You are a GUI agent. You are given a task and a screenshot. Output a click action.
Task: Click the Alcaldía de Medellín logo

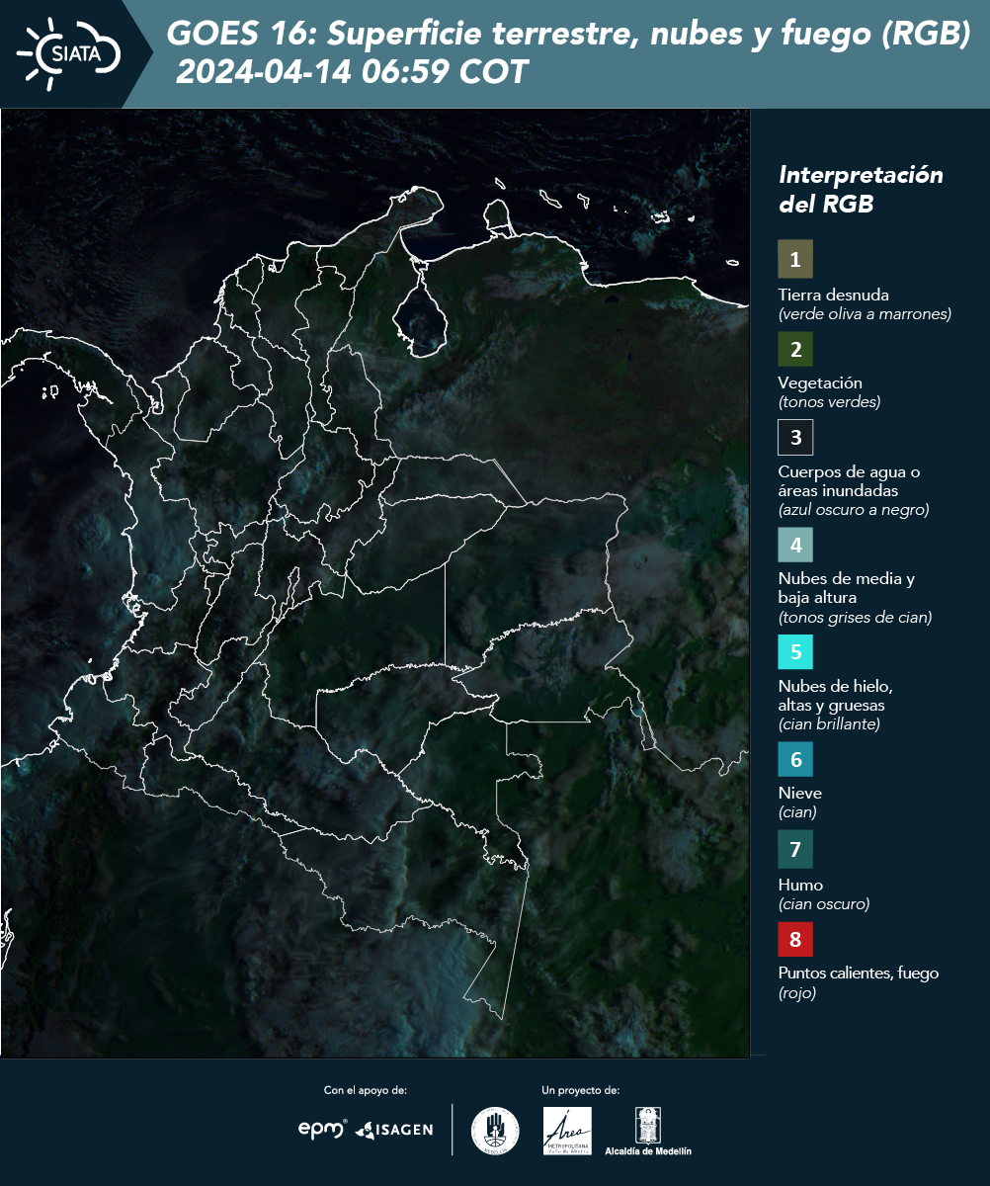click(x=648, y=1131)
